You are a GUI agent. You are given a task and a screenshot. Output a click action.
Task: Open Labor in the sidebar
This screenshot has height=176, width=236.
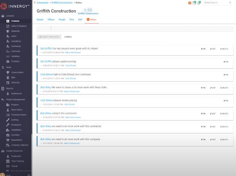pyautogui.click(x=14, y=36)
